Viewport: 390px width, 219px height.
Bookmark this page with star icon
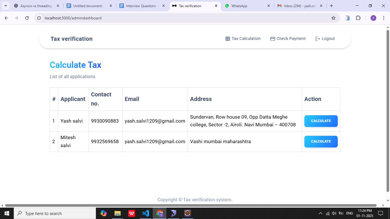(x=333, y=18)
